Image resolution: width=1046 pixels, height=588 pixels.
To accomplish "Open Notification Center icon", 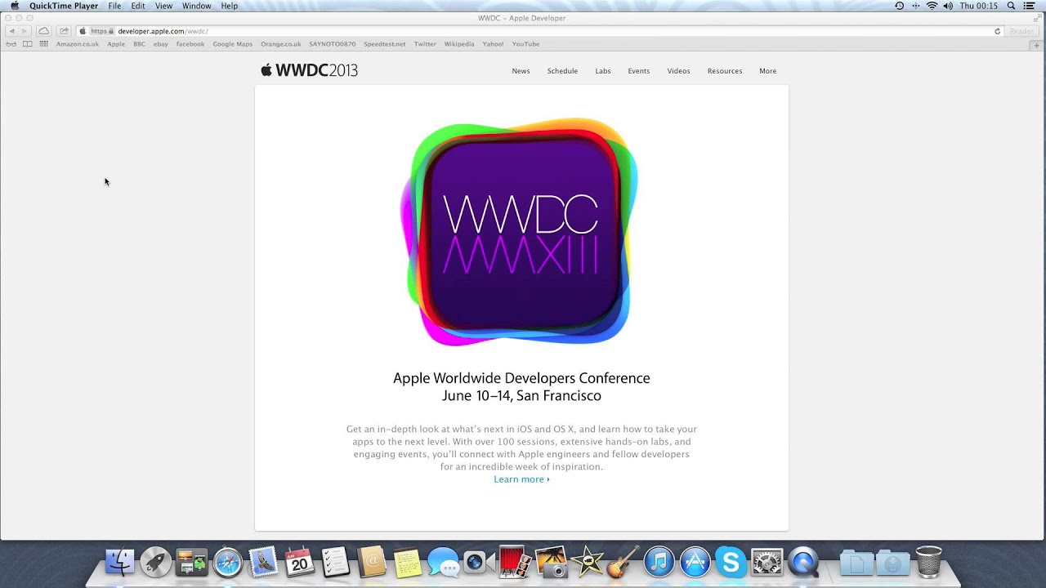I will (1029, 6).
